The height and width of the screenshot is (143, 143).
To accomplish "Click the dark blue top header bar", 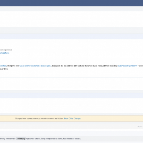I will click(x=71, y=3).
